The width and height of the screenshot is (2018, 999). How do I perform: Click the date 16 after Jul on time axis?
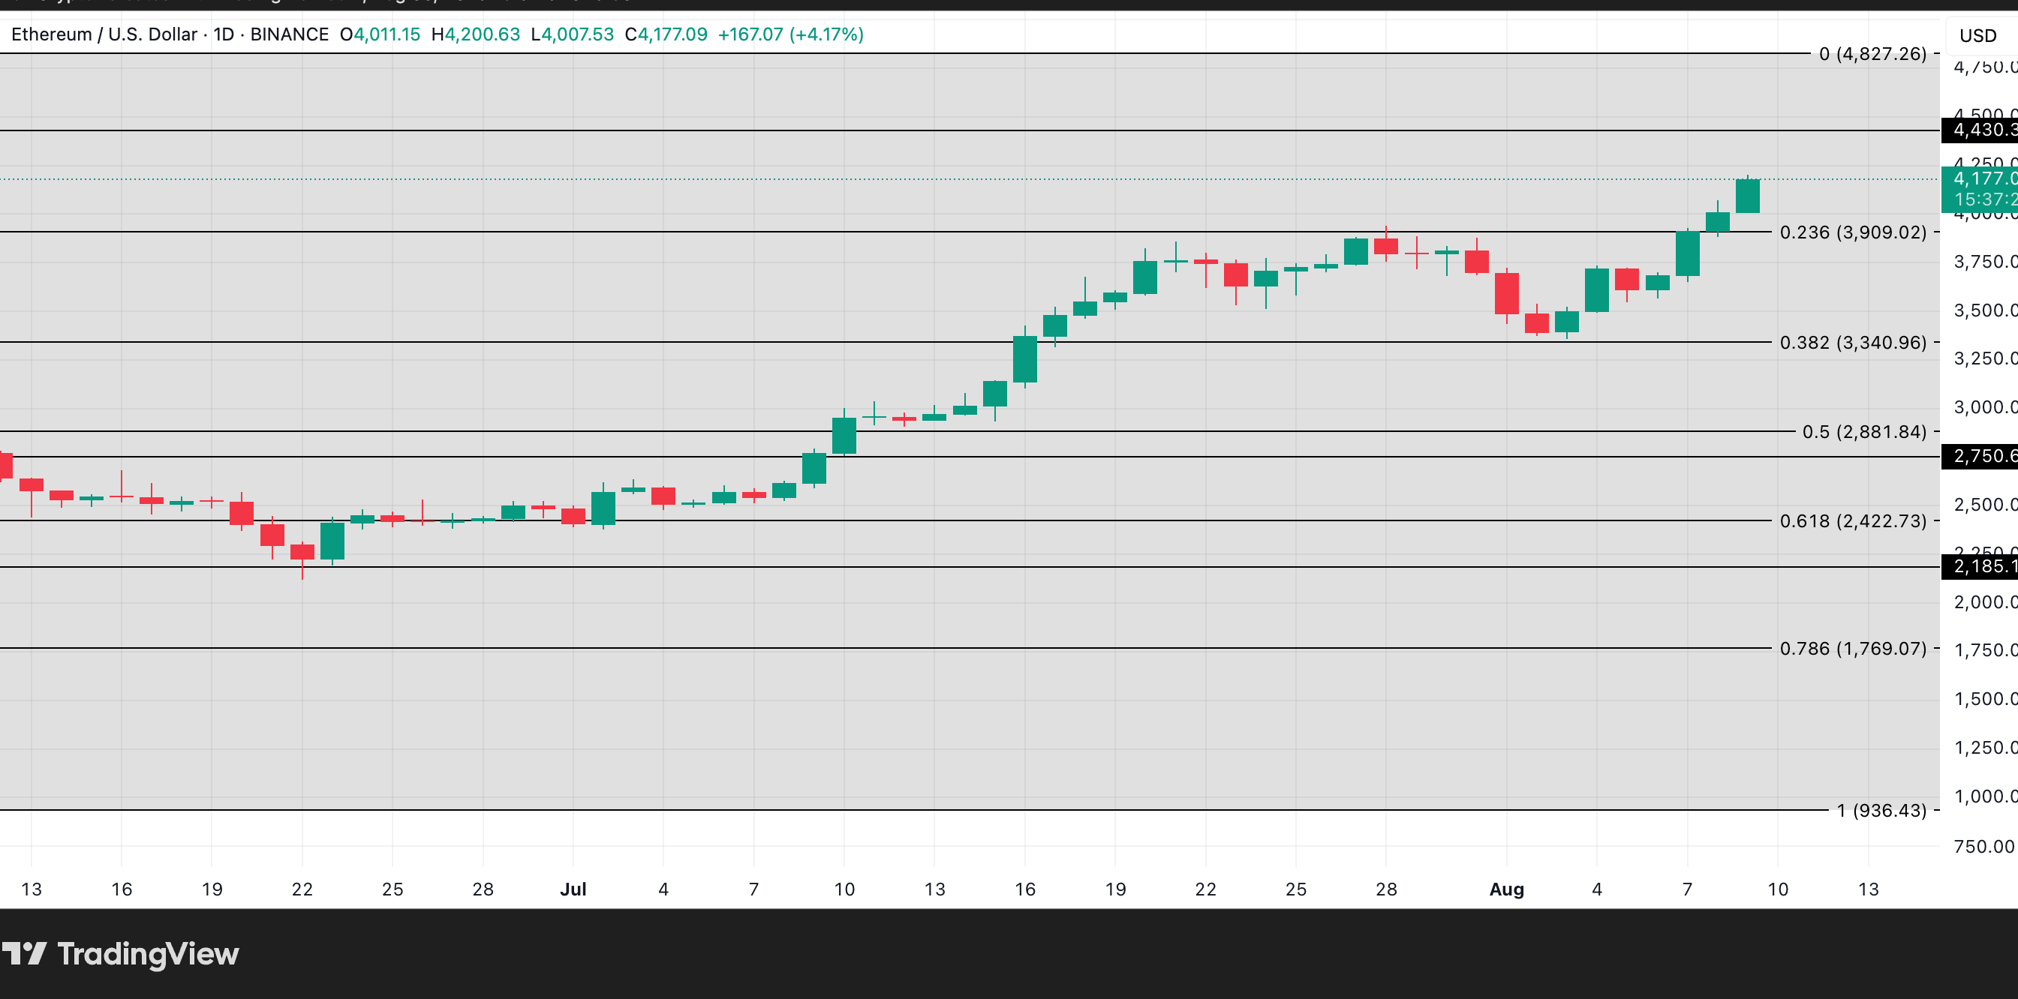(x=1024, y=889)
